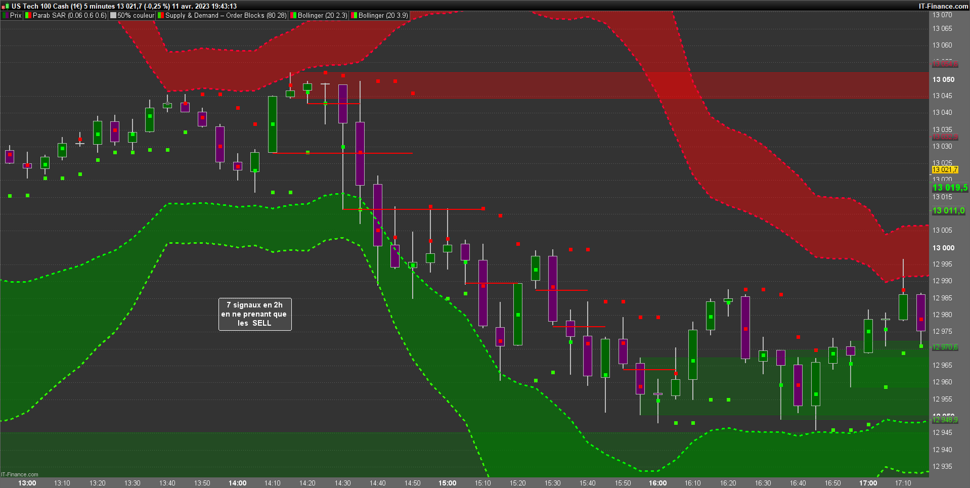This screenshot has height=488, width=970.
Task: Click the 16:30 time axis label
Action: coord(763,483)
